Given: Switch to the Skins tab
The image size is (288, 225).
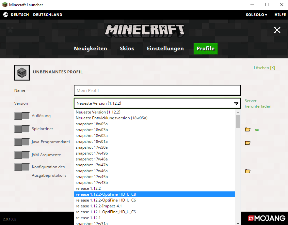Looking at the screenshot, I should tap(127, 48).
